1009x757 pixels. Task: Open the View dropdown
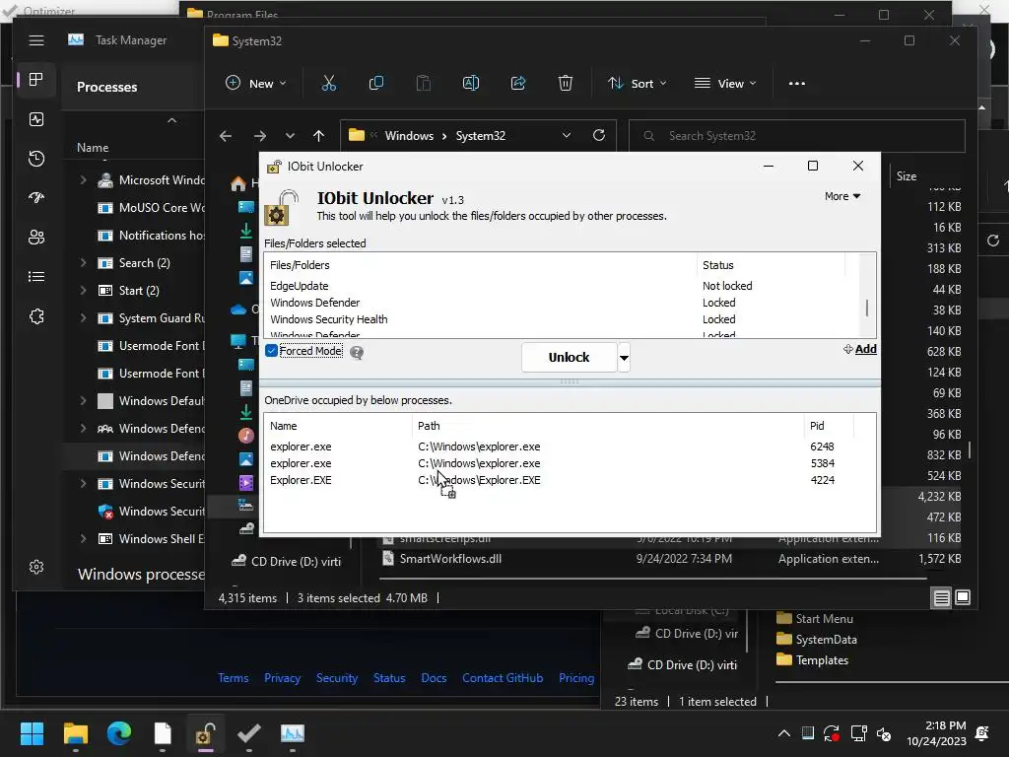tap(725, 84)
